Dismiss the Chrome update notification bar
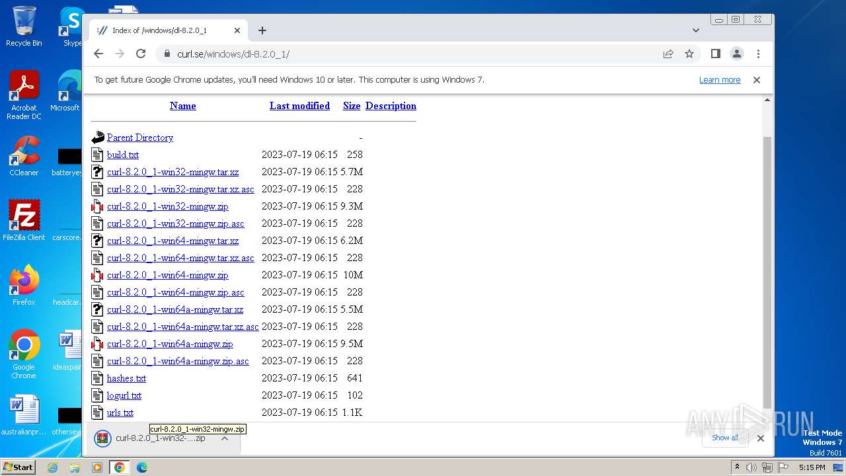 [x=757, y=80]
